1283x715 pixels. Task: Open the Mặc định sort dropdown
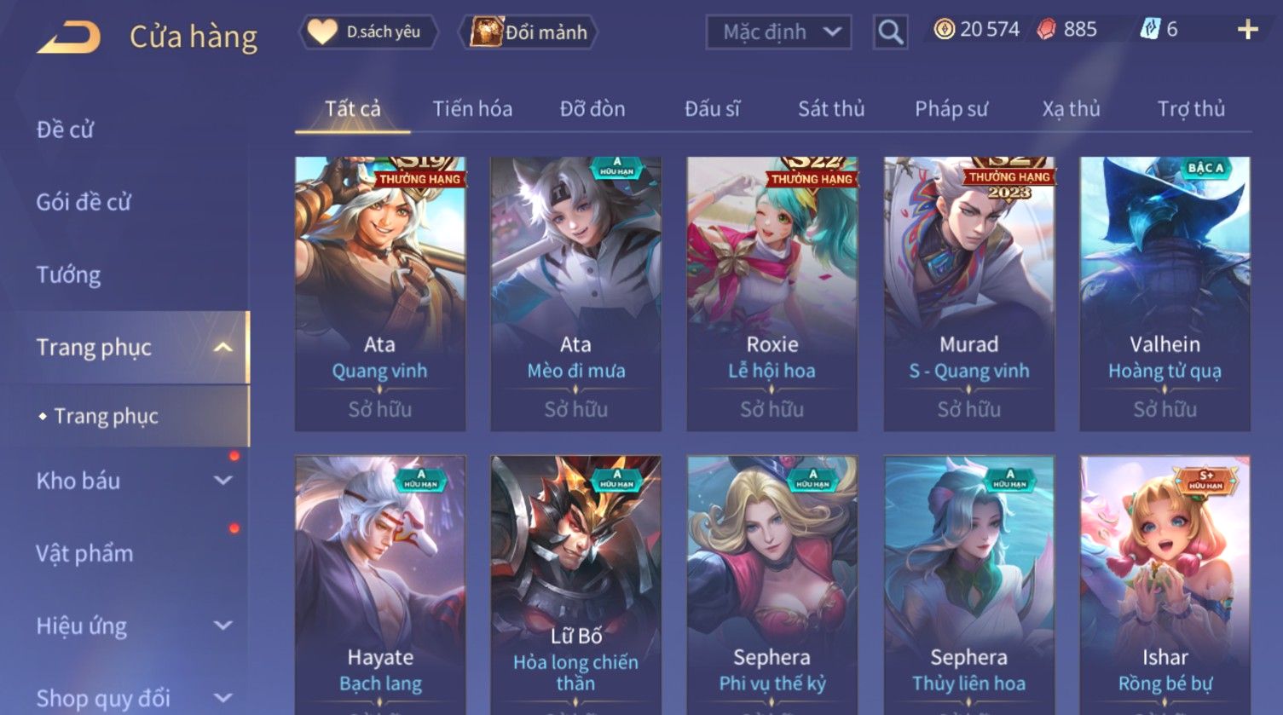778,32
